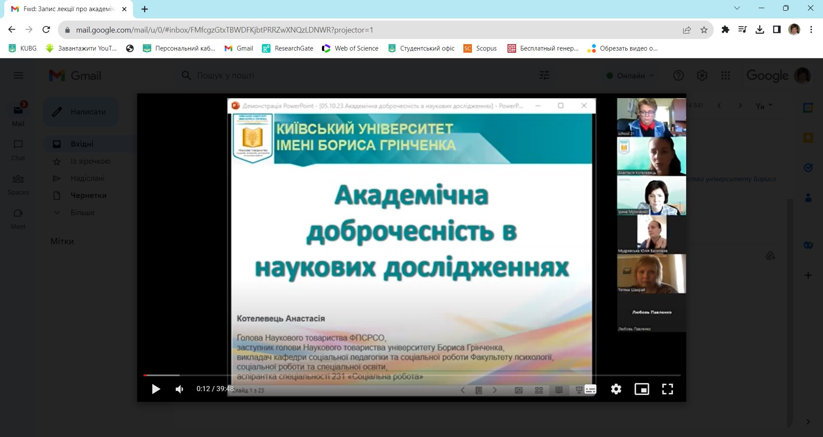Click the Пошук у пошті search field
The height and width of the screenshot is (437, 823).
coord(343,76)
